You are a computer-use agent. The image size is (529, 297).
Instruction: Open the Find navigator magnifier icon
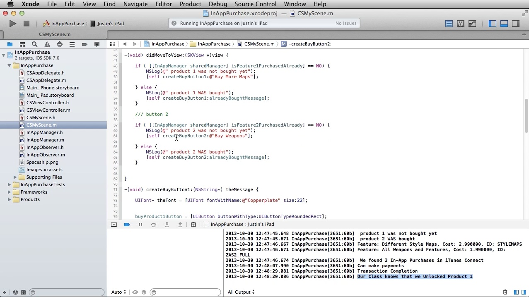[x=35, y=44]
